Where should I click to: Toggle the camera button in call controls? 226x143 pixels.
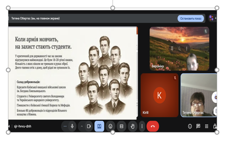(89, 126)
